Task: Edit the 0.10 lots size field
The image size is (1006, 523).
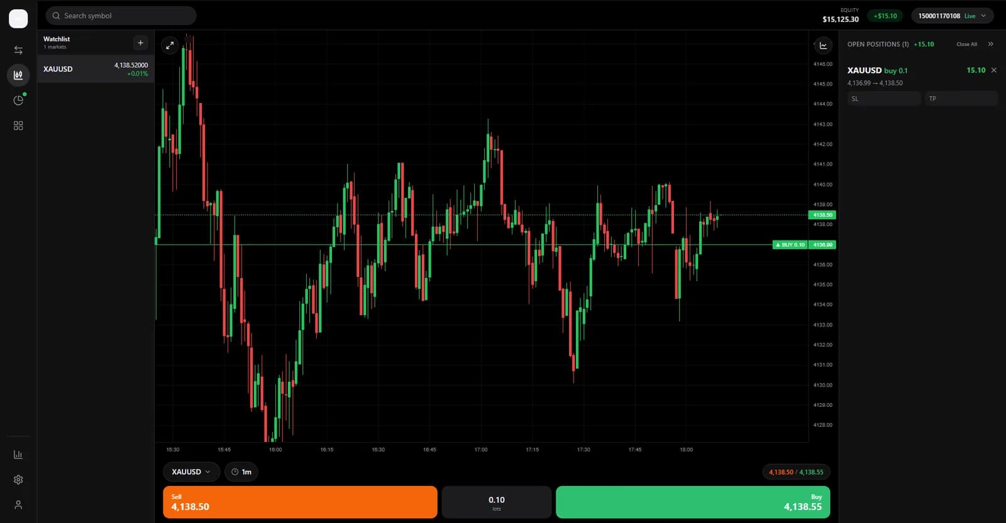Action: point(497,502)
